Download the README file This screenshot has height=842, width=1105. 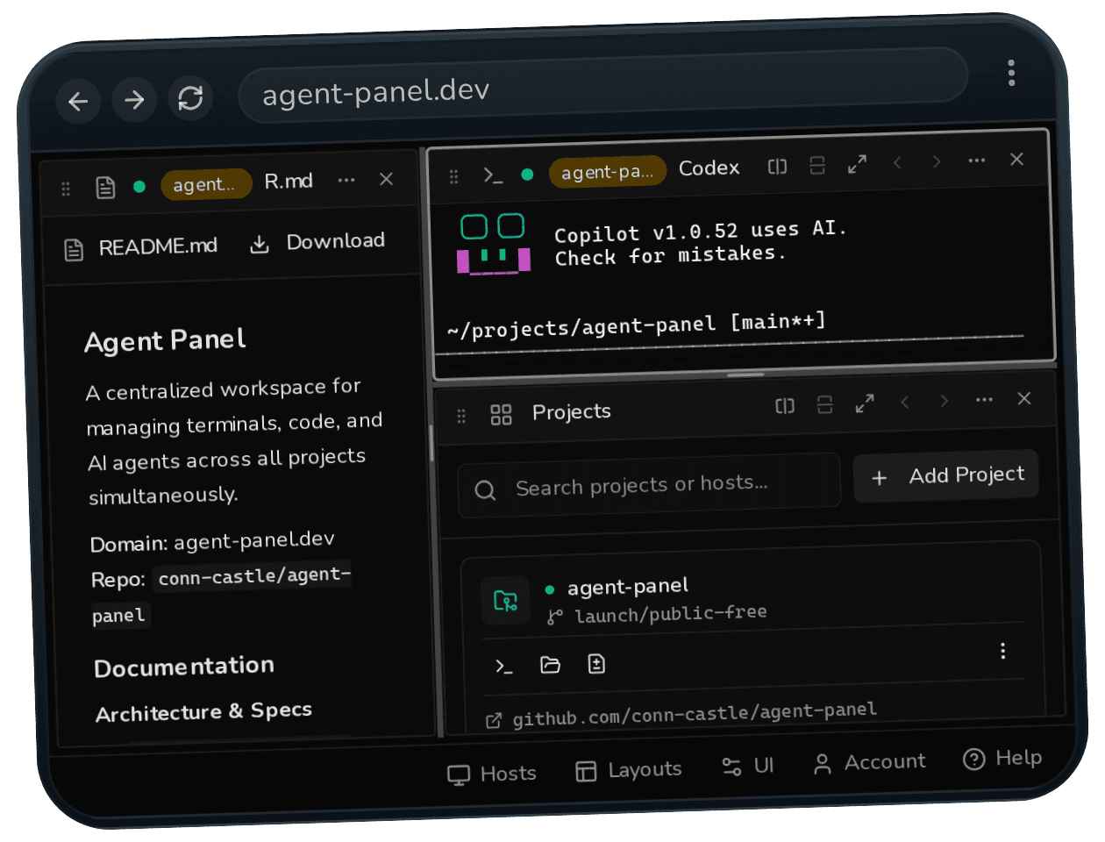(x=317, y=242)
